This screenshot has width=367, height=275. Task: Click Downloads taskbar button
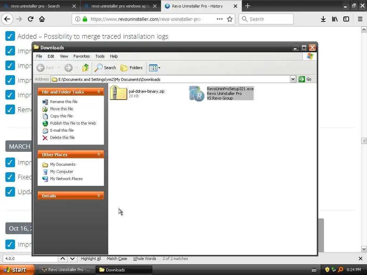click(x=124, y=270)
